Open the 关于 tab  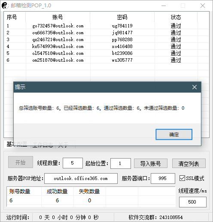click(x=63, y=145)
